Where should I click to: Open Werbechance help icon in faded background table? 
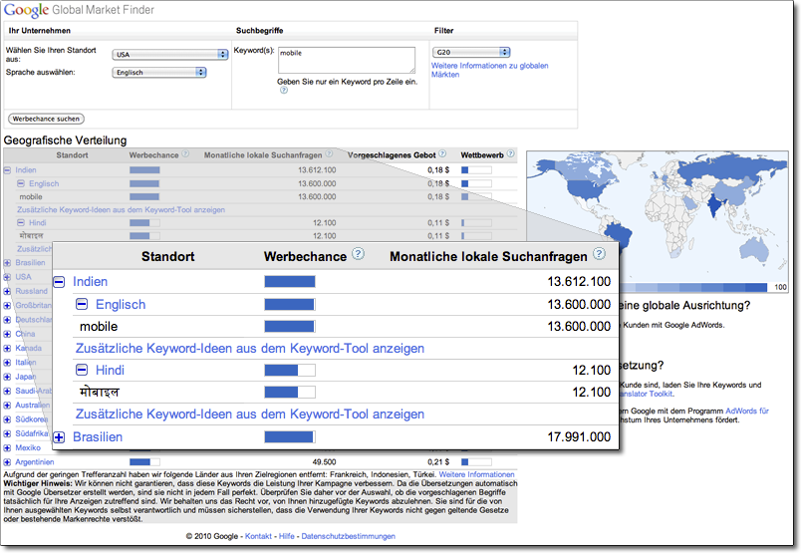coord(185,153)
